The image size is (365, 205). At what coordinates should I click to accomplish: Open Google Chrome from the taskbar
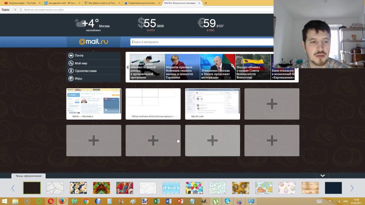click(86, 201)
